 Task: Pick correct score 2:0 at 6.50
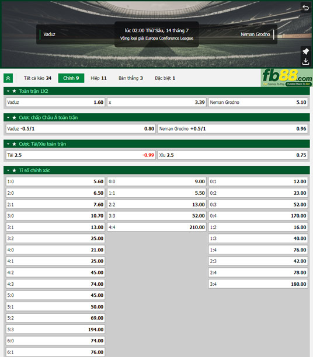coord(55,193)
